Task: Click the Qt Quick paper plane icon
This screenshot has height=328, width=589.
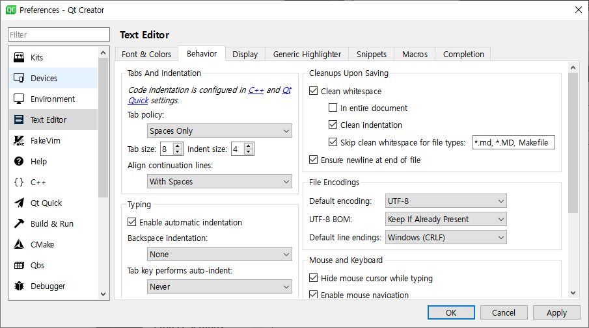Action: pos(19,203)
